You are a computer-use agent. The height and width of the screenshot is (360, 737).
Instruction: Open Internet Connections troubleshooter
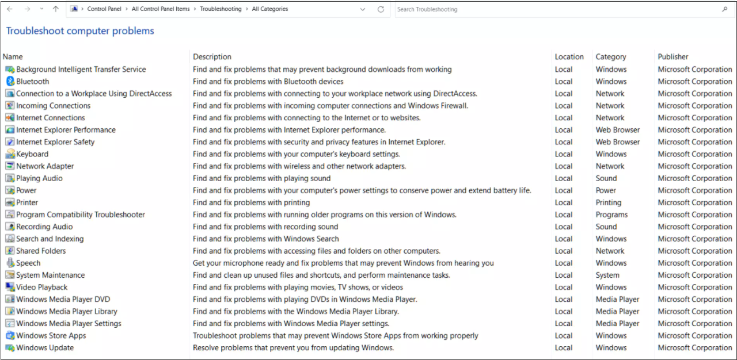point(51,118)
